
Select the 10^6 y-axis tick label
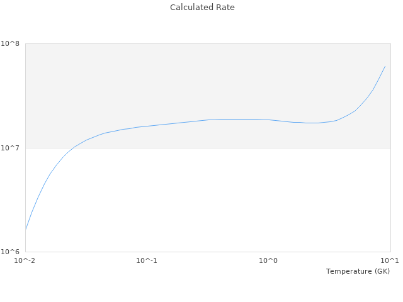11,252
